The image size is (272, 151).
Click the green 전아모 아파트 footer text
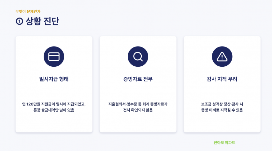[224, 143]
